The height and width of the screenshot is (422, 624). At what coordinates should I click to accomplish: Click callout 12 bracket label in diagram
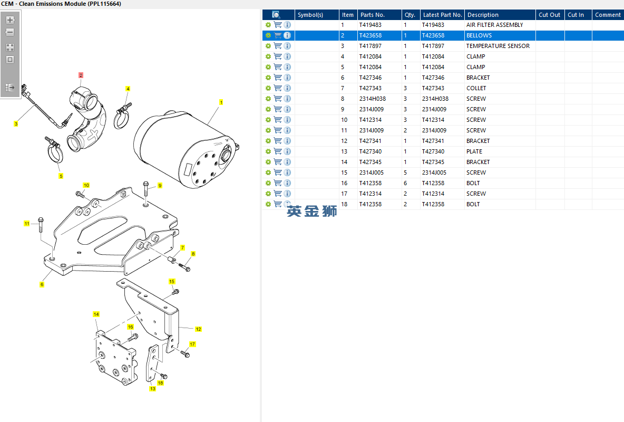pos(198,329)
